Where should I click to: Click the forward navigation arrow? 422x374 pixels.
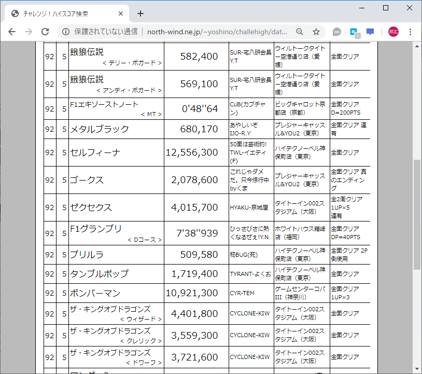[28, 32]
